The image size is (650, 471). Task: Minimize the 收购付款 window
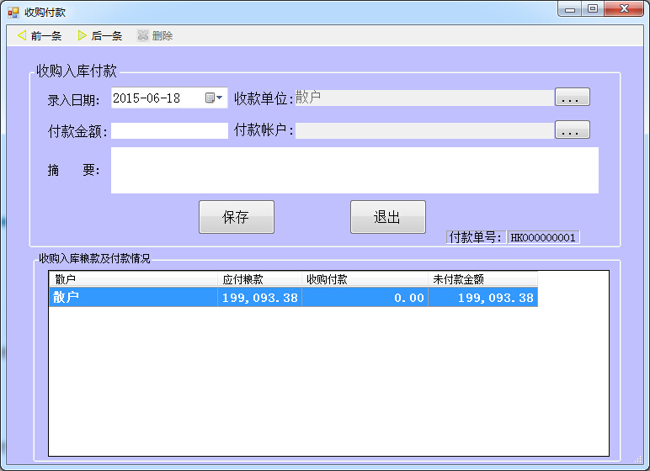572,9
